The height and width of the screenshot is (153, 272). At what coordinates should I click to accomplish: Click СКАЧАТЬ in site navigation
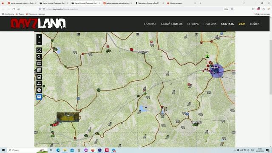(x=227, y=24)
